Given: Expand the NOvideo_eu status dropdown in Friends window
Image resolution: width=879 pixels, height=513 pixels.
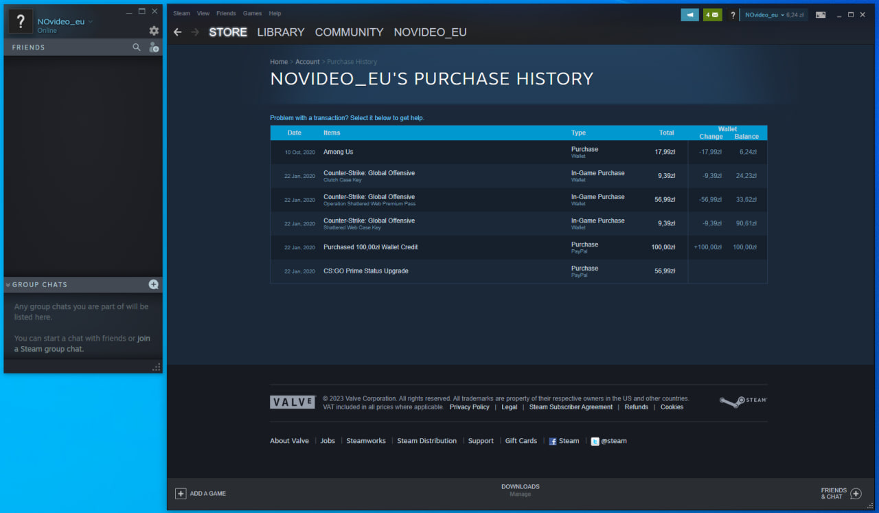Looking at the screenshot, I should 91,22.
